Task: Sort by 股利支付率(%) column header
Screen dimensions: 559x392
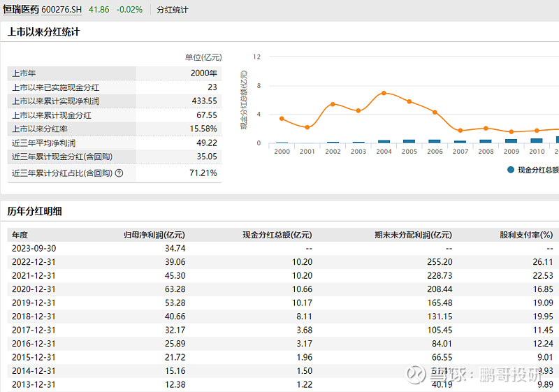Action: [x=526, y=235]
